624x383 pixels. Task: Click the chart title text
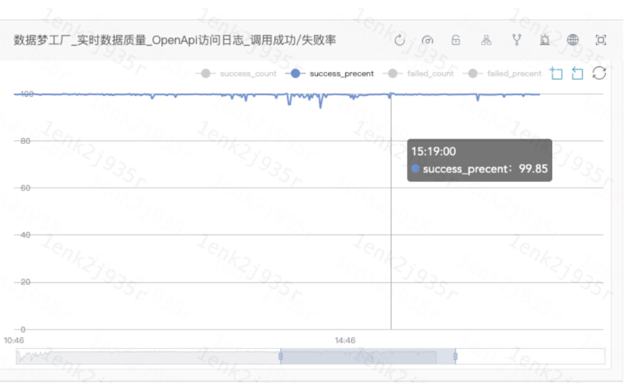(x=174, y=40)
